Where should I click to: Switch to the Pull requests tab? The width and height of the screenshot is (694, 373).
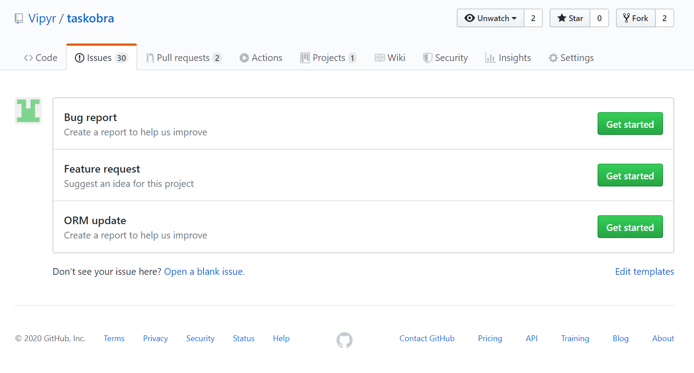click(183, 58)
